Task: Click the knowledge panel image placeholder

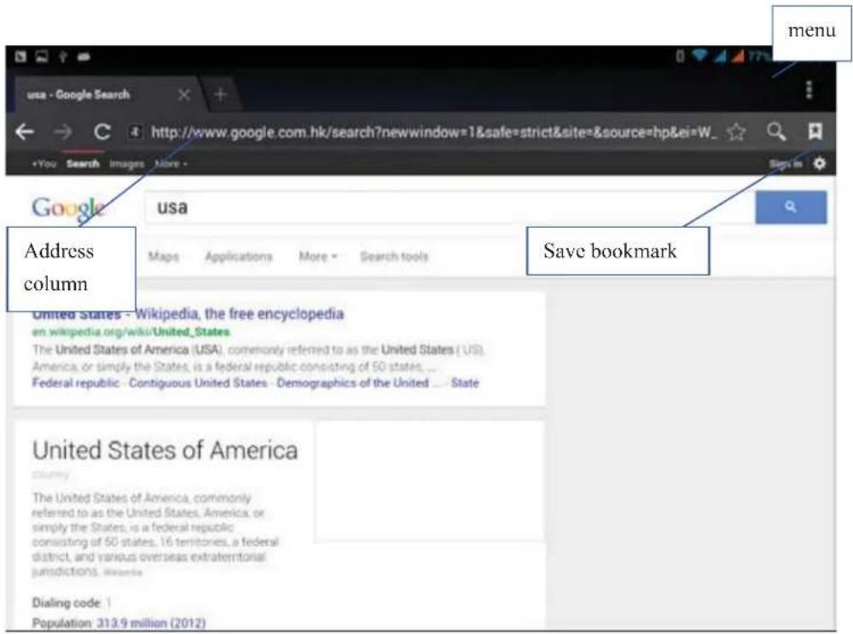Action: tap(430, 481)
